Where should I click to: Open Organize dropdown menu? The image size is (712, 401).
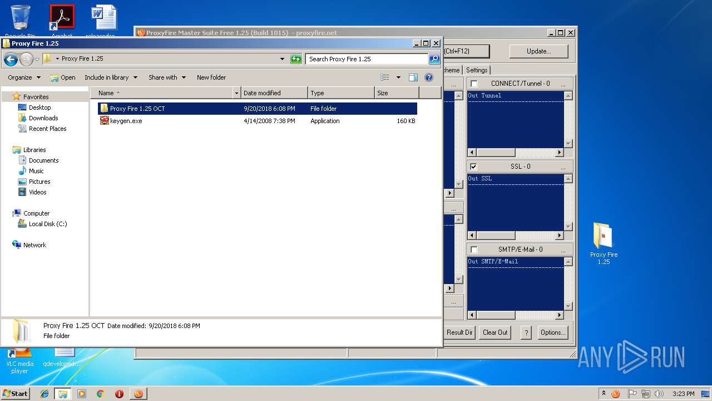24,77
